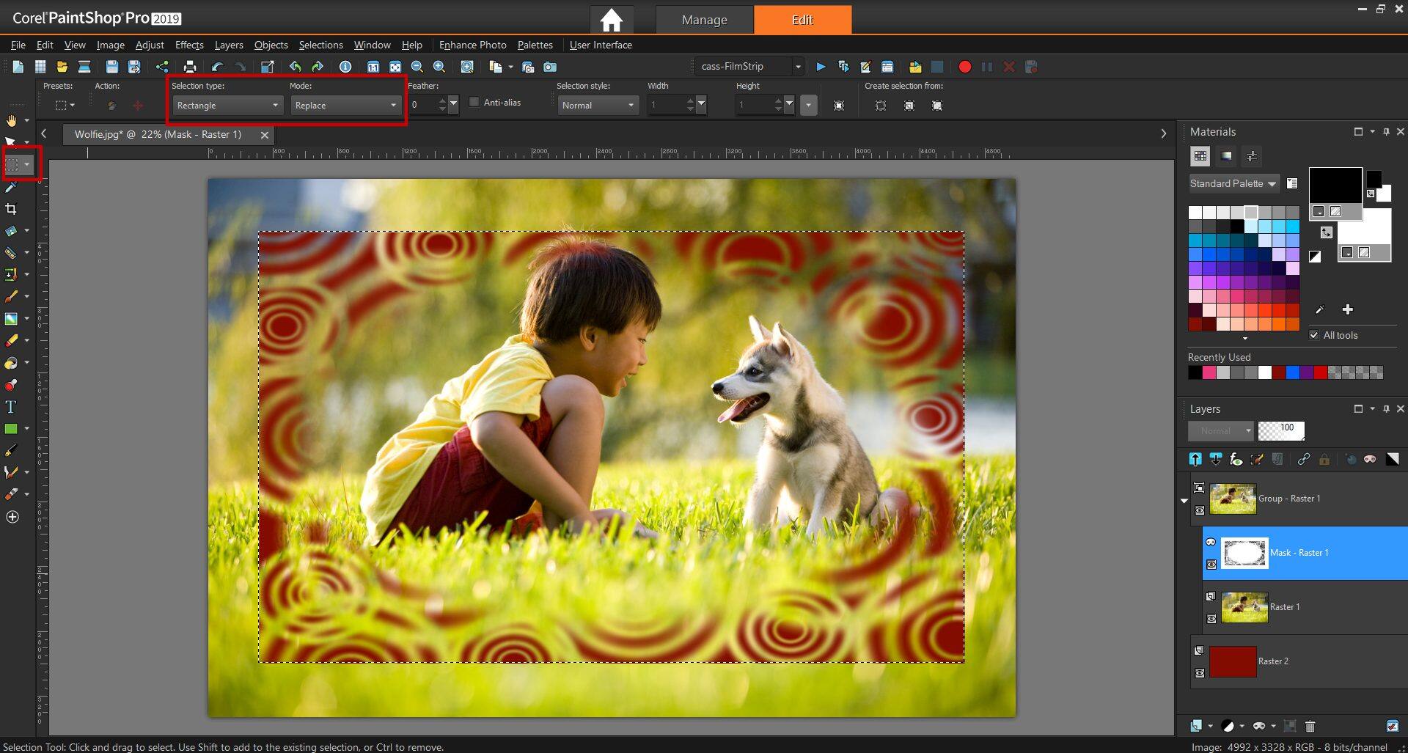Viewport: 1408px width, 753px height.
Task: Hide the Raster 1 layer
Action: [x=1211, y=619]
